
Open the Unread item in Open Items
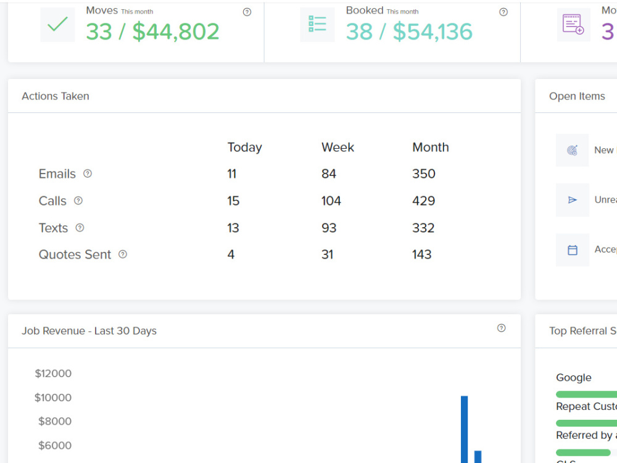pos(606,200)
